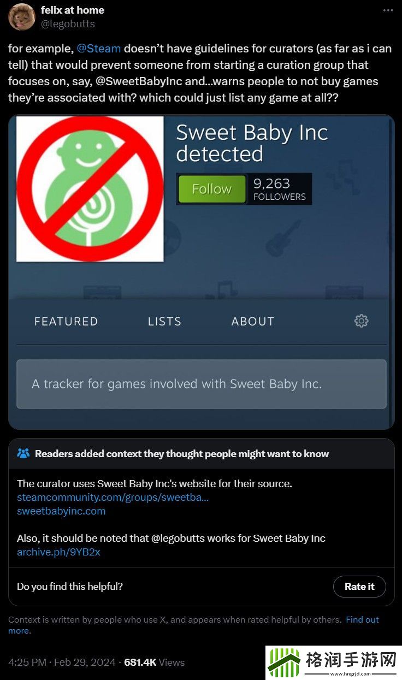This screenshot has width=402, height=680.
Task: Open the tweet's three-dot more options menu
Action: pos(388,10)
